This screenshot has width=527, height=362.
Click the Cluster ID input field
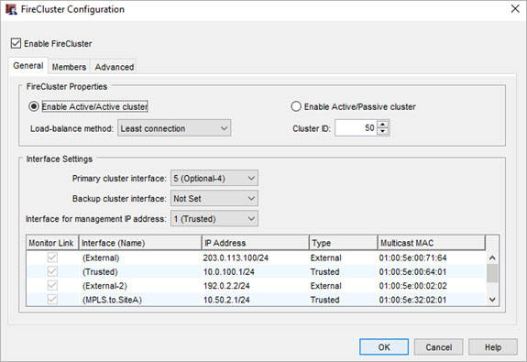356,127
